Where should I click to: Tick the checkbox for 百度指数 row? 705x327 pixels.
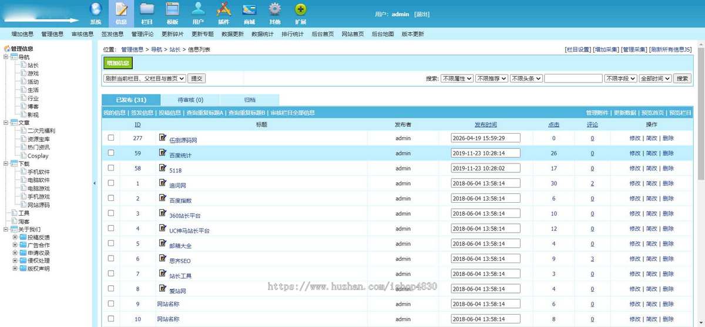pyautogui.click(x=111, y=198)
